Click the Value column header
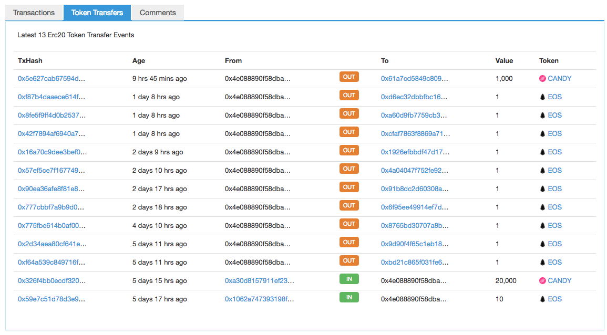This screenshot has width=607, height=335. 504,61
